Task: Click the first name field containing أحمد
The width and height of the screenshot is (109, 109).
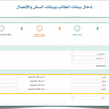Action: tap(88, 77)
